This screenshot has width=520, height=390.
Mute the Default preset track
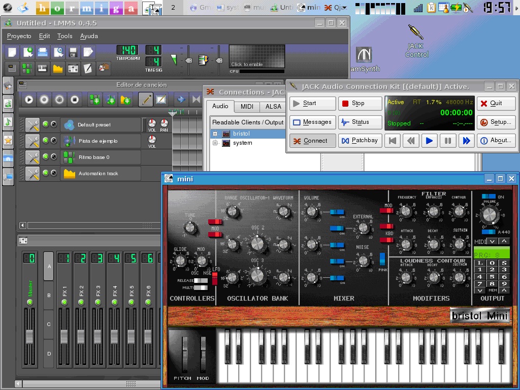(x=45, y=124)
